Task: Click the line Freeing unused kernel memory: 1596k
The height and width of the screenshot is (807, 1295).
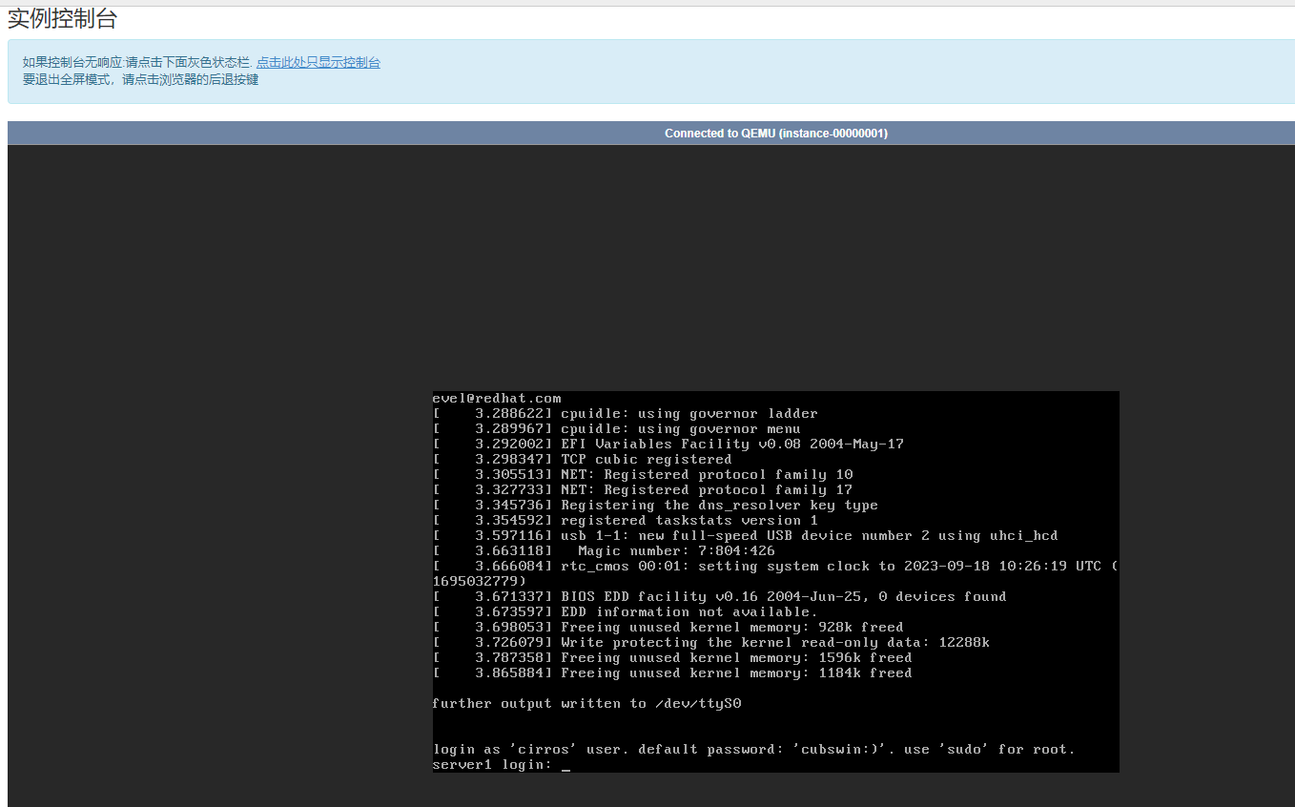Action: point(672,658)
